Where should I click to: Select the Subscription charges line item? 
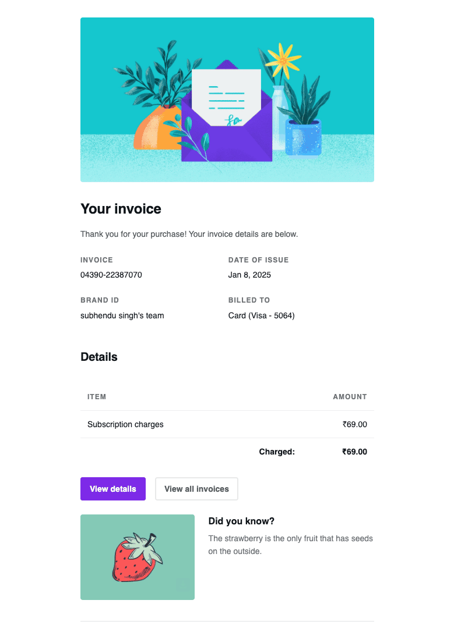point(125,424)
